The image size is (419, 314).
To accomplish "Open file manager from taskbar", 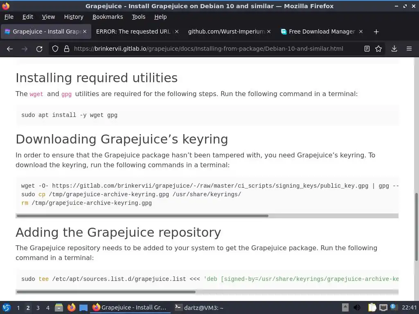I will pyautogui.click(x=59, y=307).
